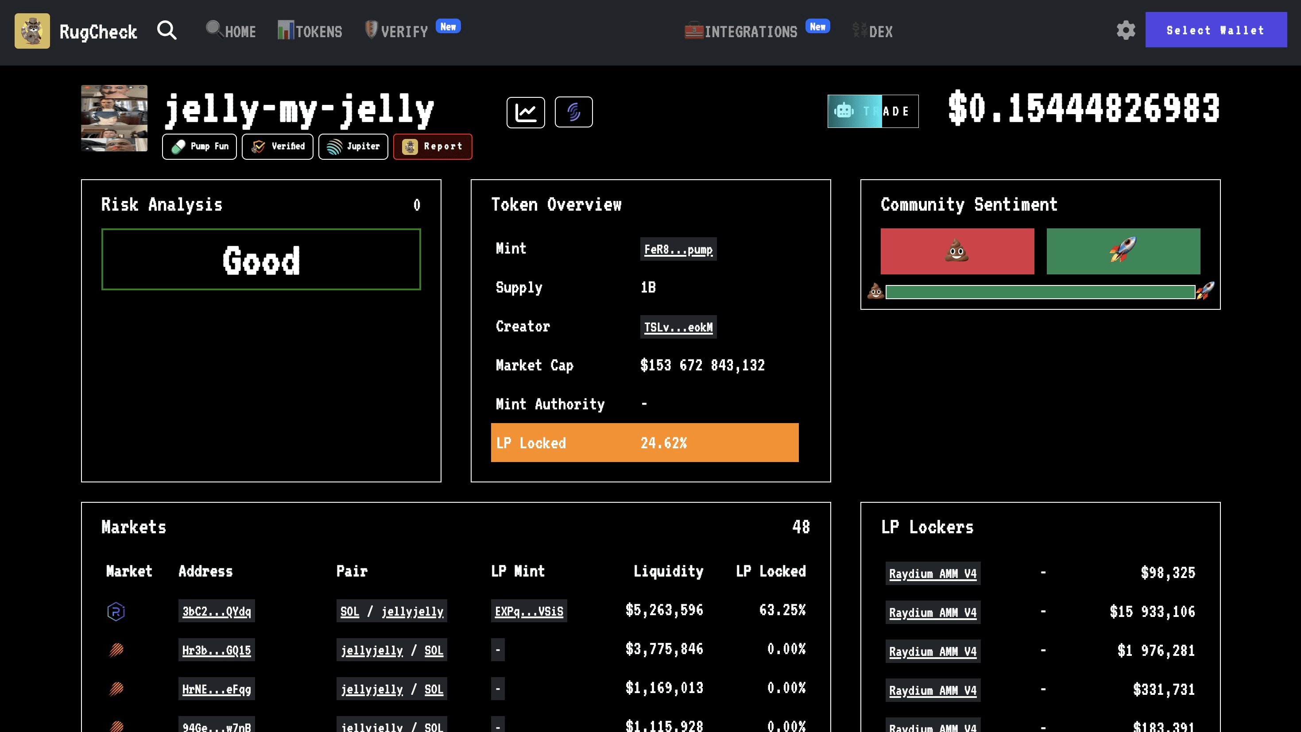Click the community sentiment progress bar
Image resolution: width=1301 pixels, height=732 pixels.
coord(1040,292)
